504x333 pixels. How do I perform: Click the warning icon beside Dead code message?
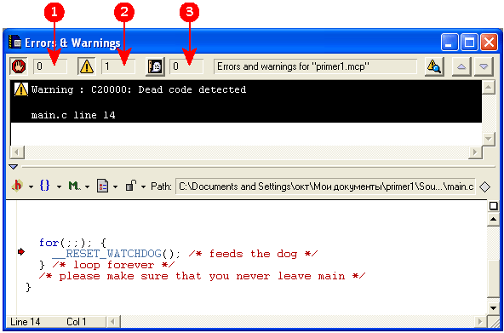(x=21, y=89)
